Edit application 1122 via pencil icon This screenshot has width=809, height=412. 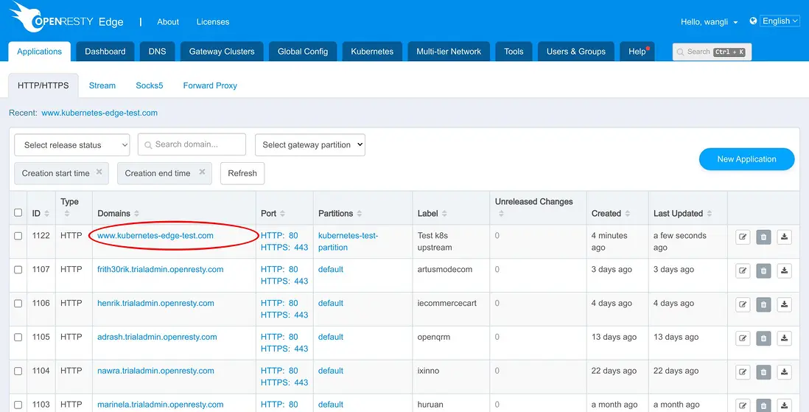743,237
